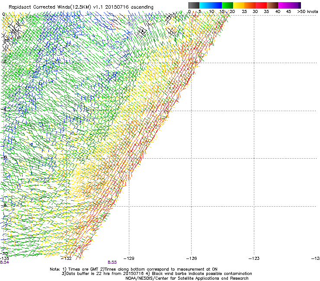Click the purple '8:55' time label
Image resolution: width=320 pixels, height=281 pixels.
point(112,262)
